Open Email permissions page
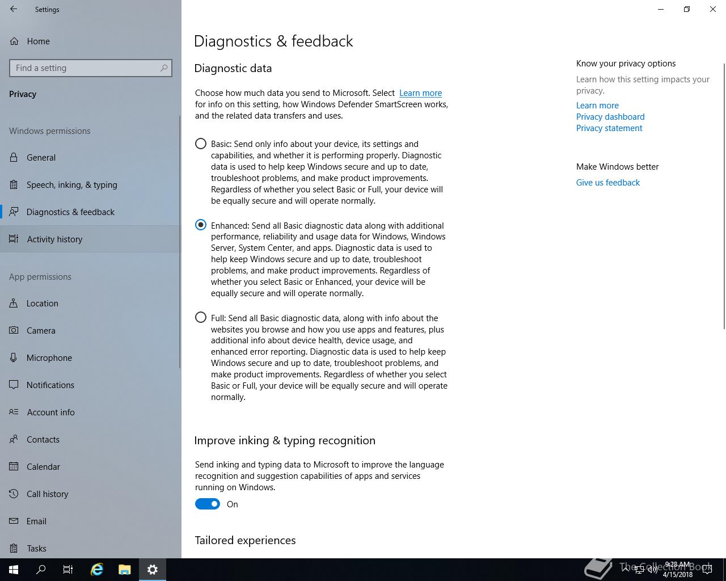726x581 pixels. tap(91, 521)
